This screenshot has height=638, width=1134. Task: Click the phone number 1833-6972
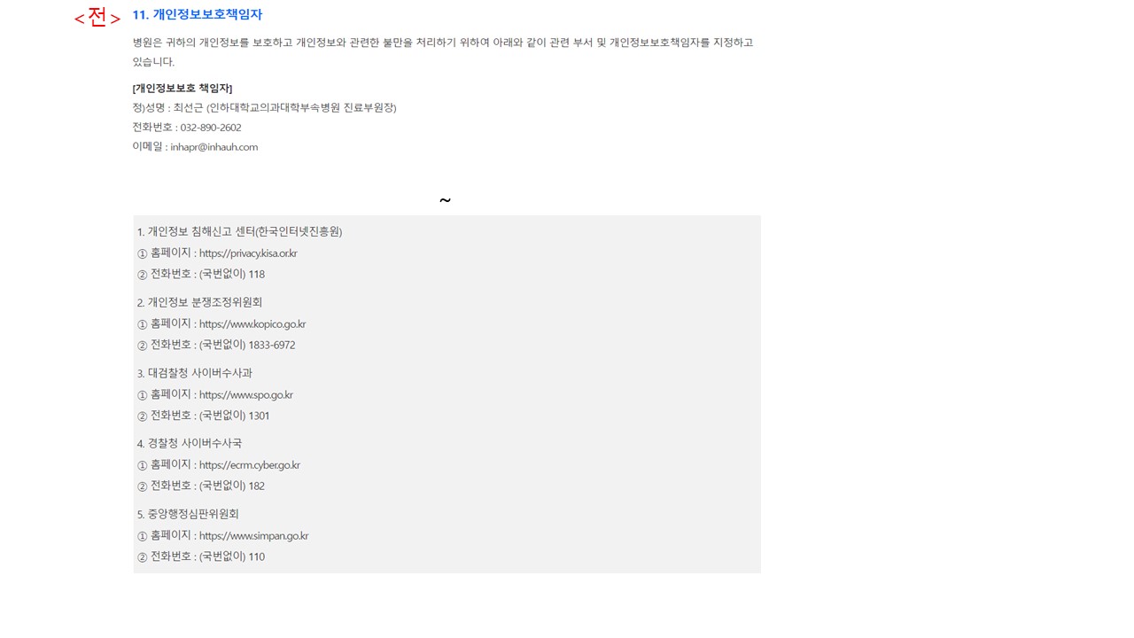click(272, 346)
